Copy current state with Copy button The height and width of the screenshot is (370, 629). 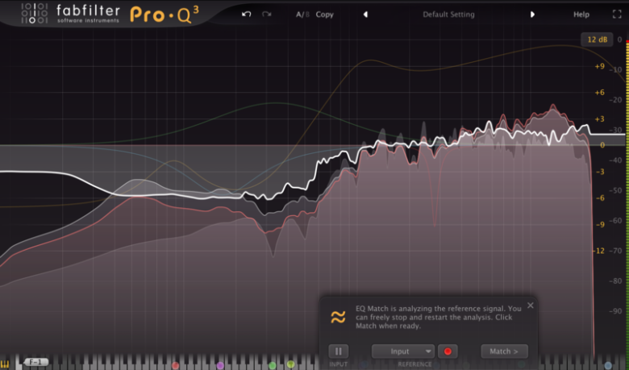324,15
